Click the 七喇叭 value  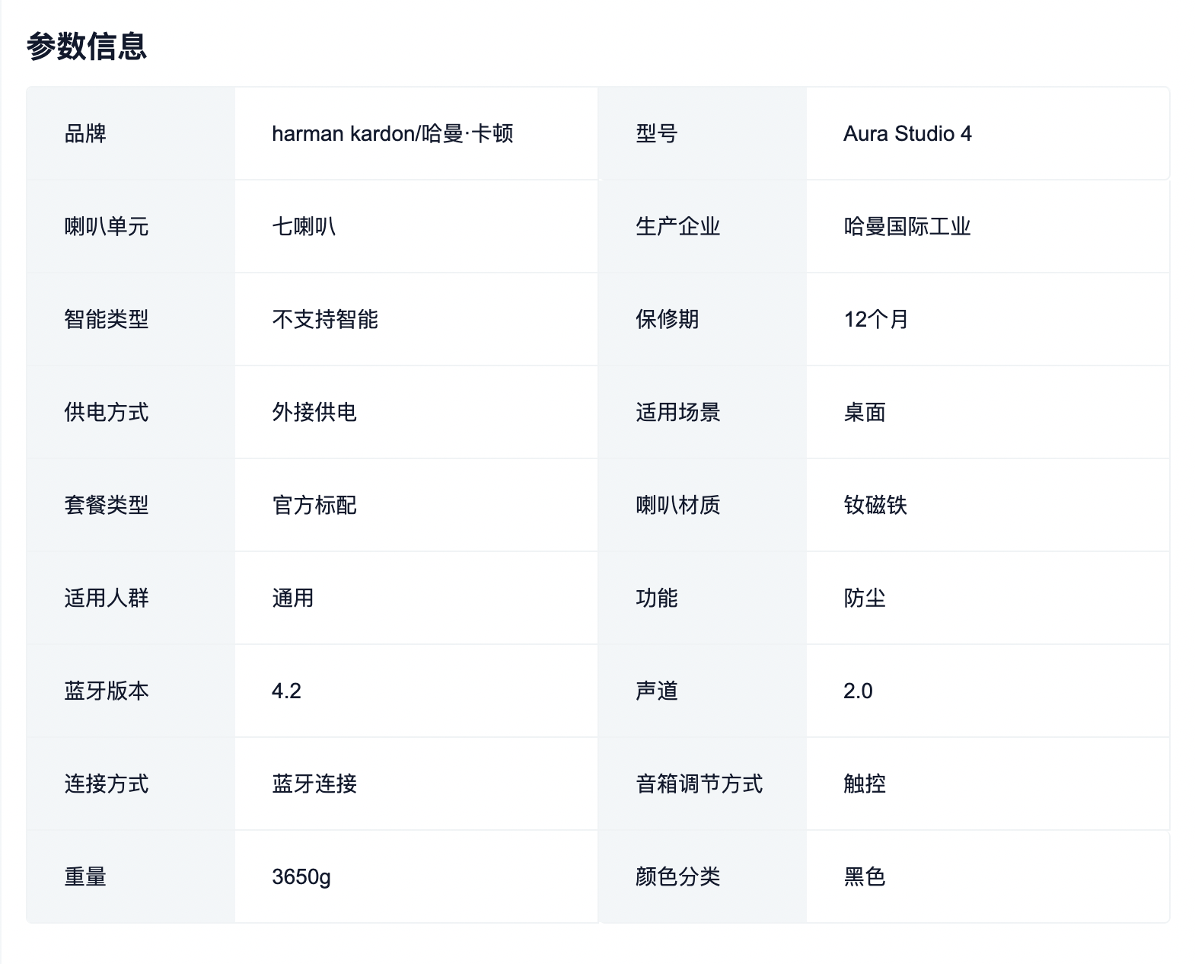[x=304, y=227]
